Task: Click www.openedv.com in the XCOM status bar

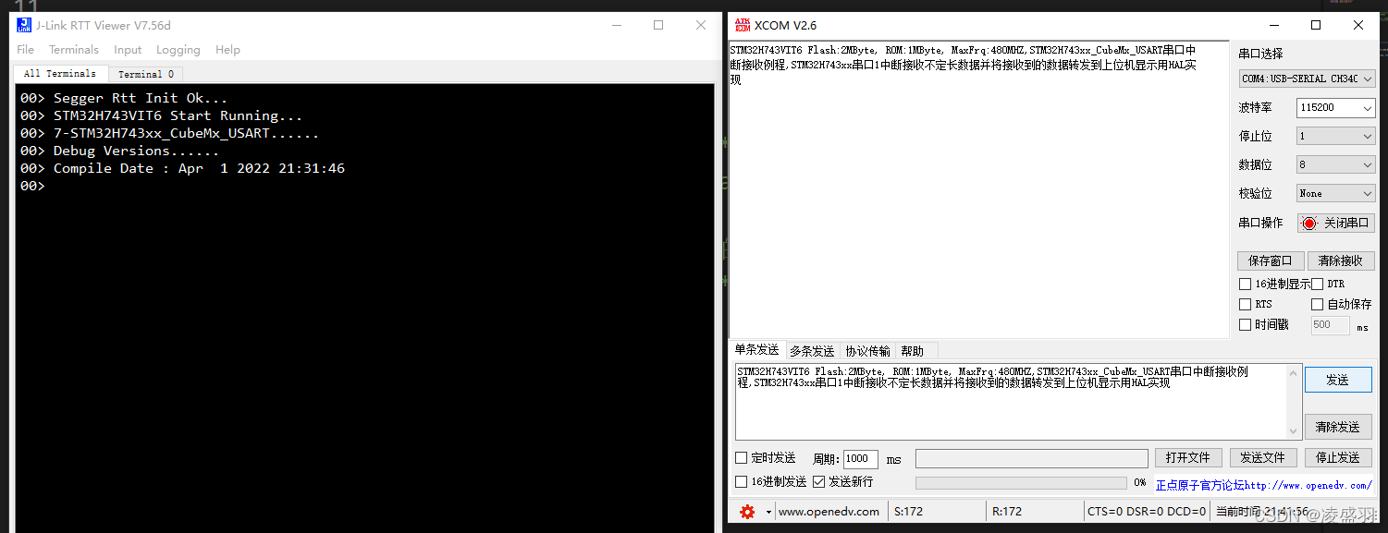Action: pos(829,512)
